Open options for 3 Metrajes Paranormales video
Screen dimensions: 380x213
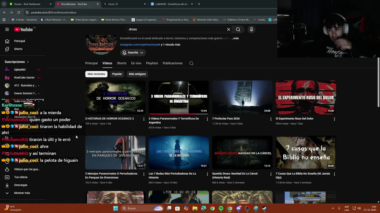(144, 174)
